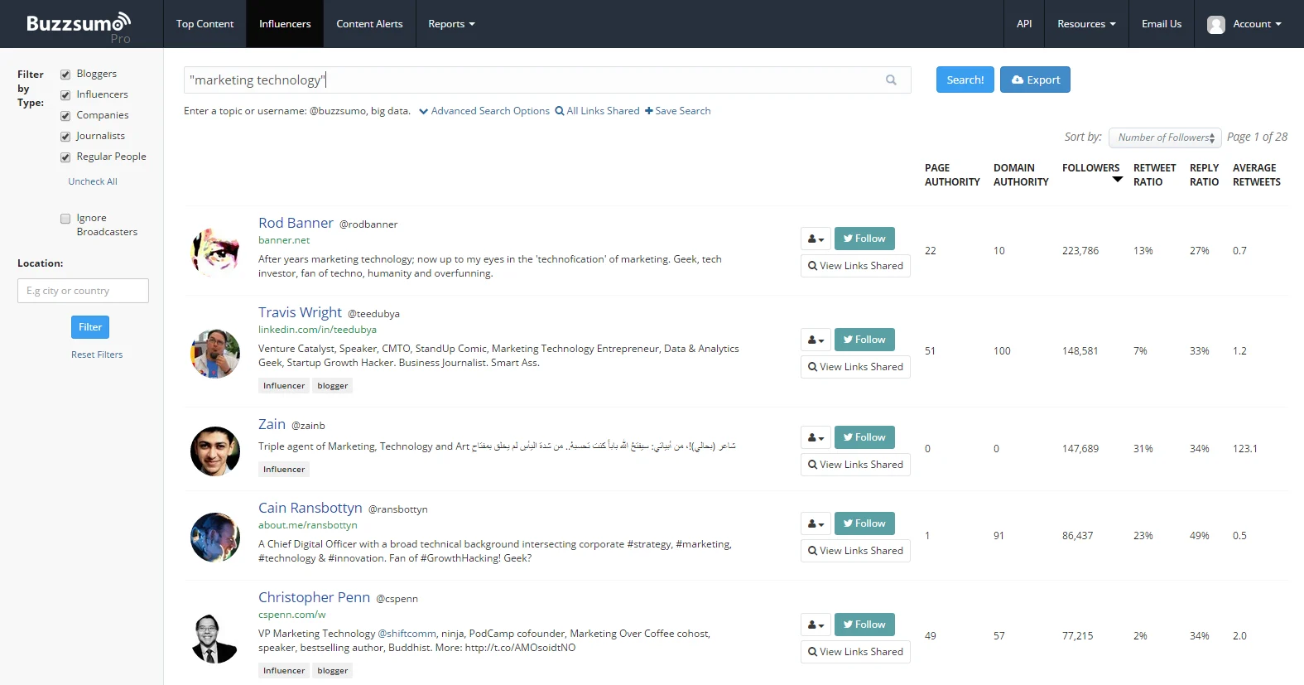The image size is (1304, 685).
Task: Open linkedin.com/in/teedubya link
Action: pos(317,330)
